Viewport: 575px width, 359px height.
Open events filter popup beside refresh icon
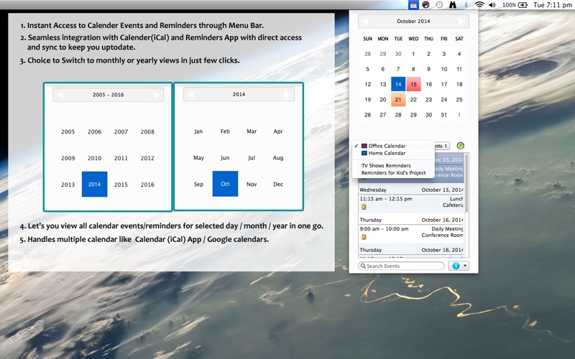(441, 146)
